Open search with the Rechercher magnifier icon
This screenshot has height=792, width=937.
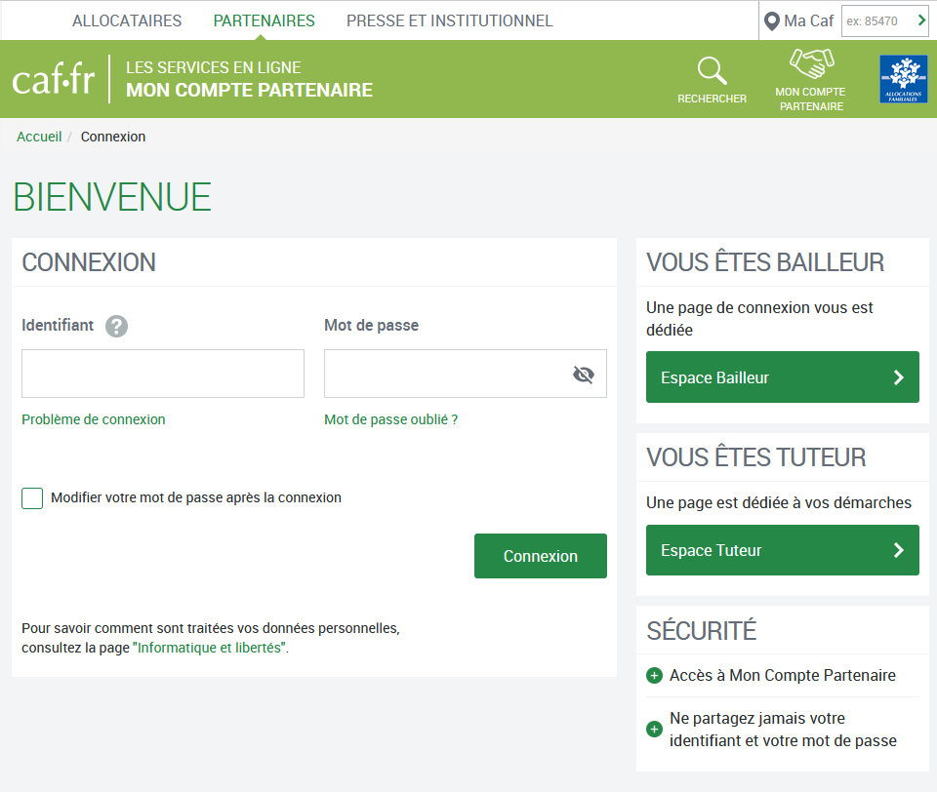tap(712, 73)
